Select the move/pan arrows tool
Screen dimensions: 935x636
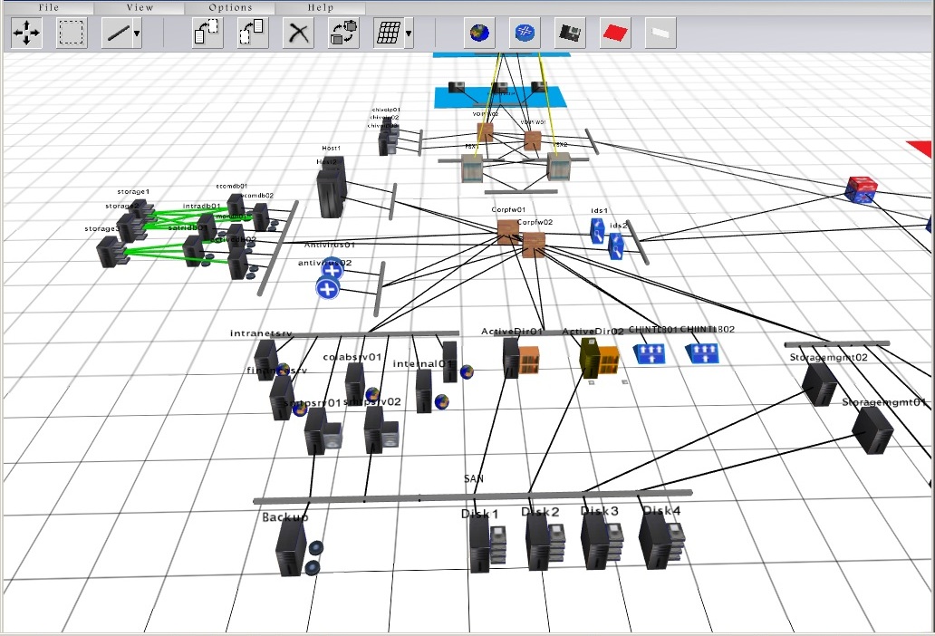pyautogui.click(x=27, y=33)
